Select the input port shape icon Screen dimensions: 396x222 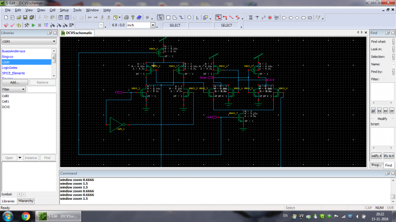click(284, 18)
